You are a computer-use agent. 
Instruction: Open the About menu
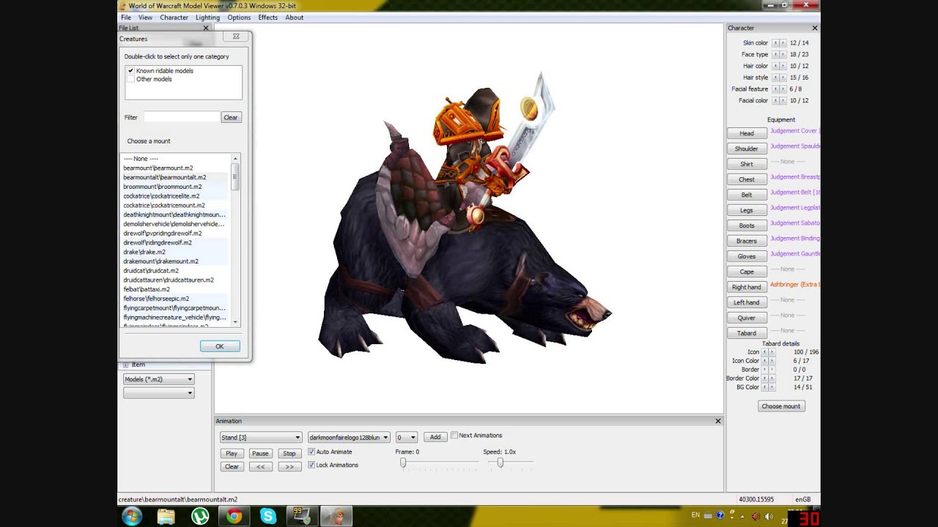click(294, 18)
